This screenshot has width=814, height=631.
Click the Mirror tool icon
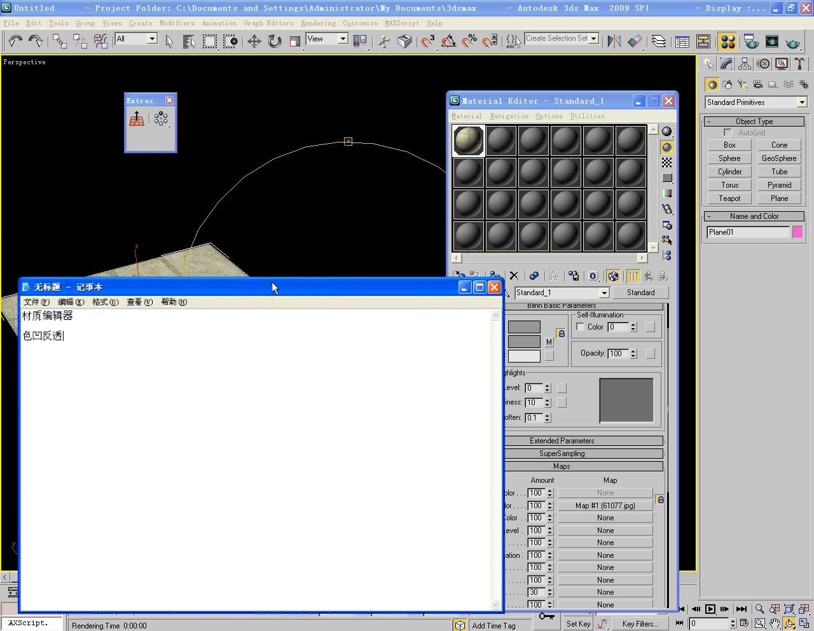(614, 41)
